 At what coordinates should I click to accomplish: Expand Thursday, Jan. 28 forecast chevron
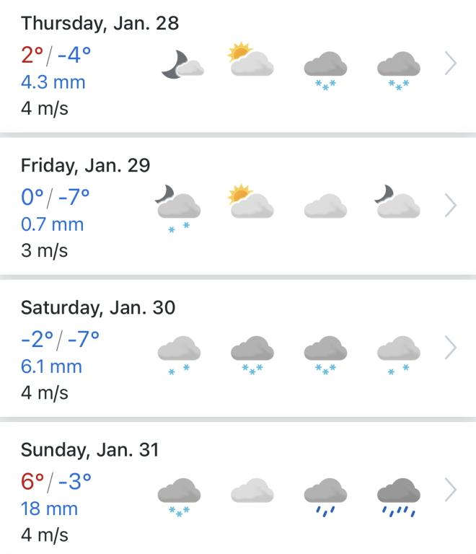451,64
